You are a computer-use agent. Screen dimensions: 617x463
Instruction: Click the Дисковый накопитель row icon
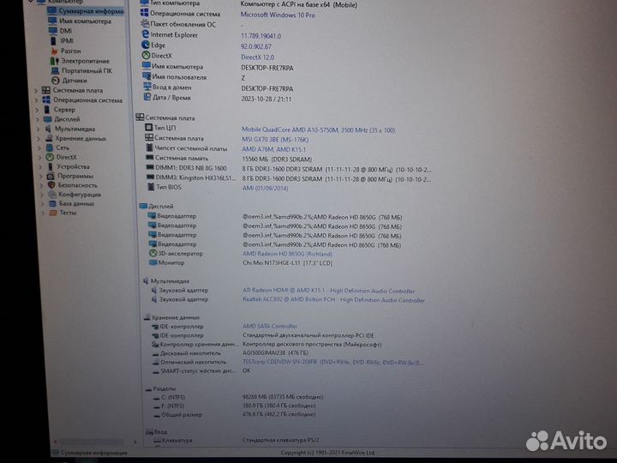156,353
